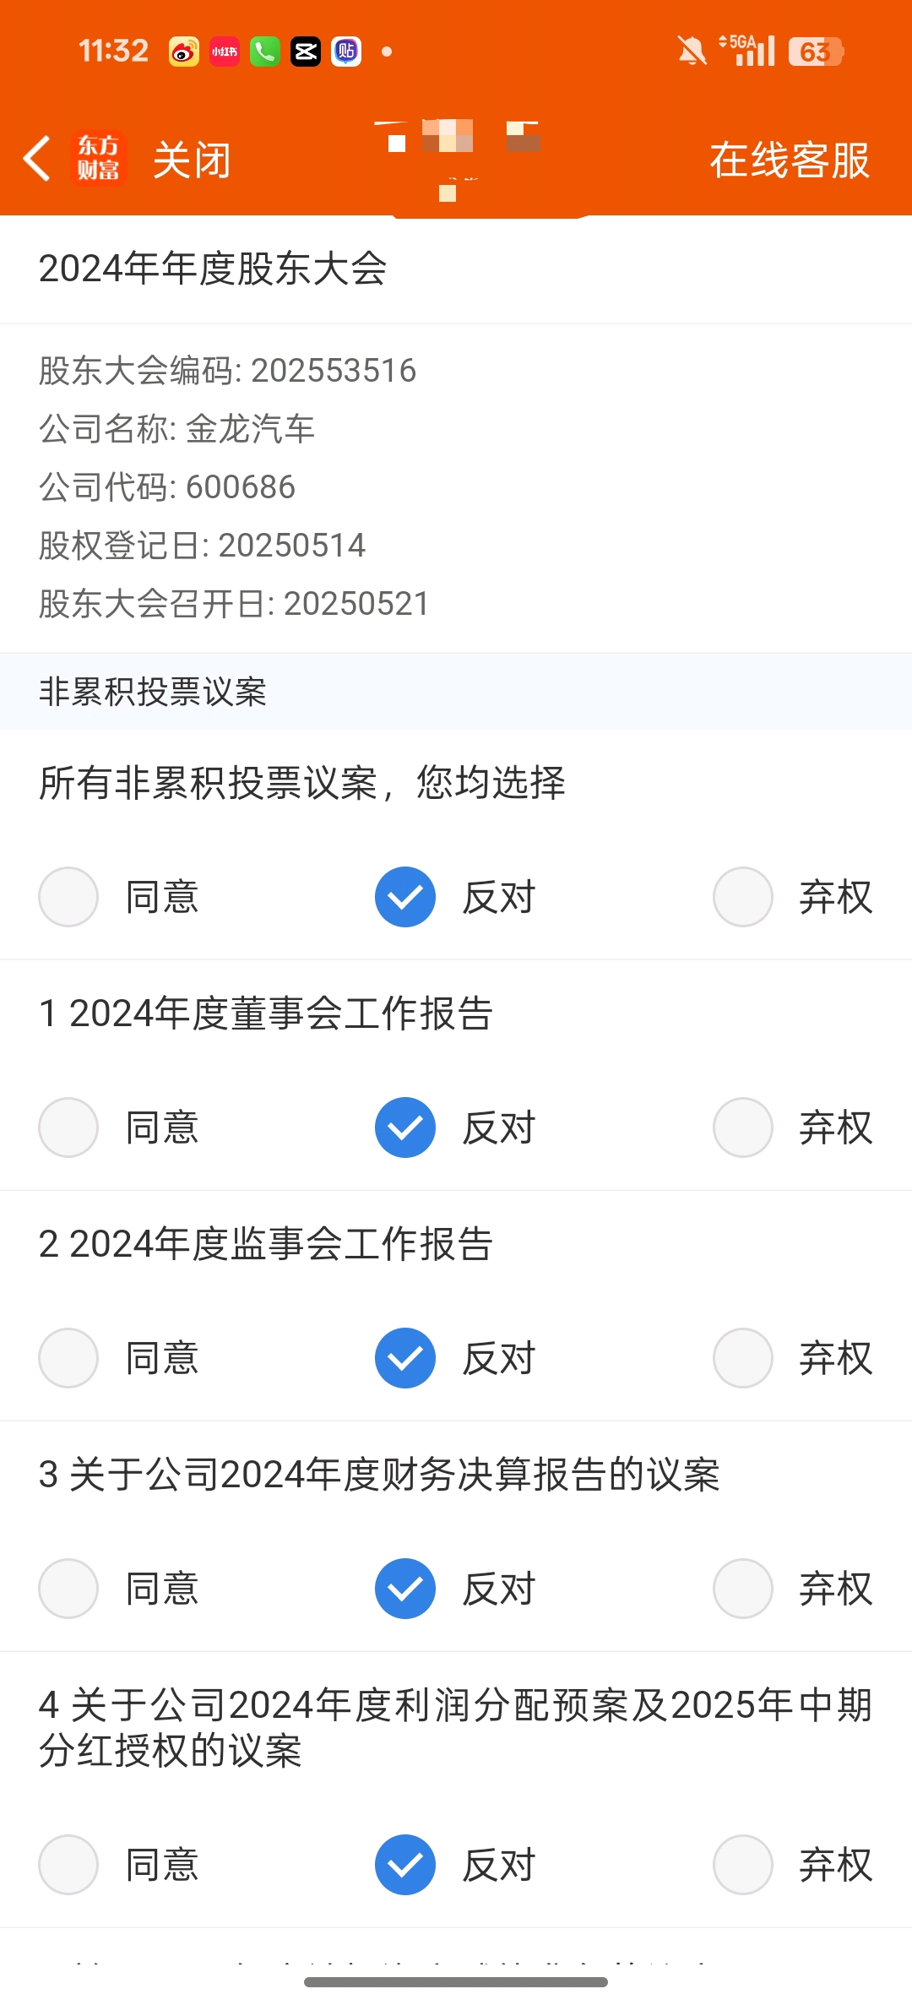Tap the muted bell icon in status bar

tap(692, 52)
